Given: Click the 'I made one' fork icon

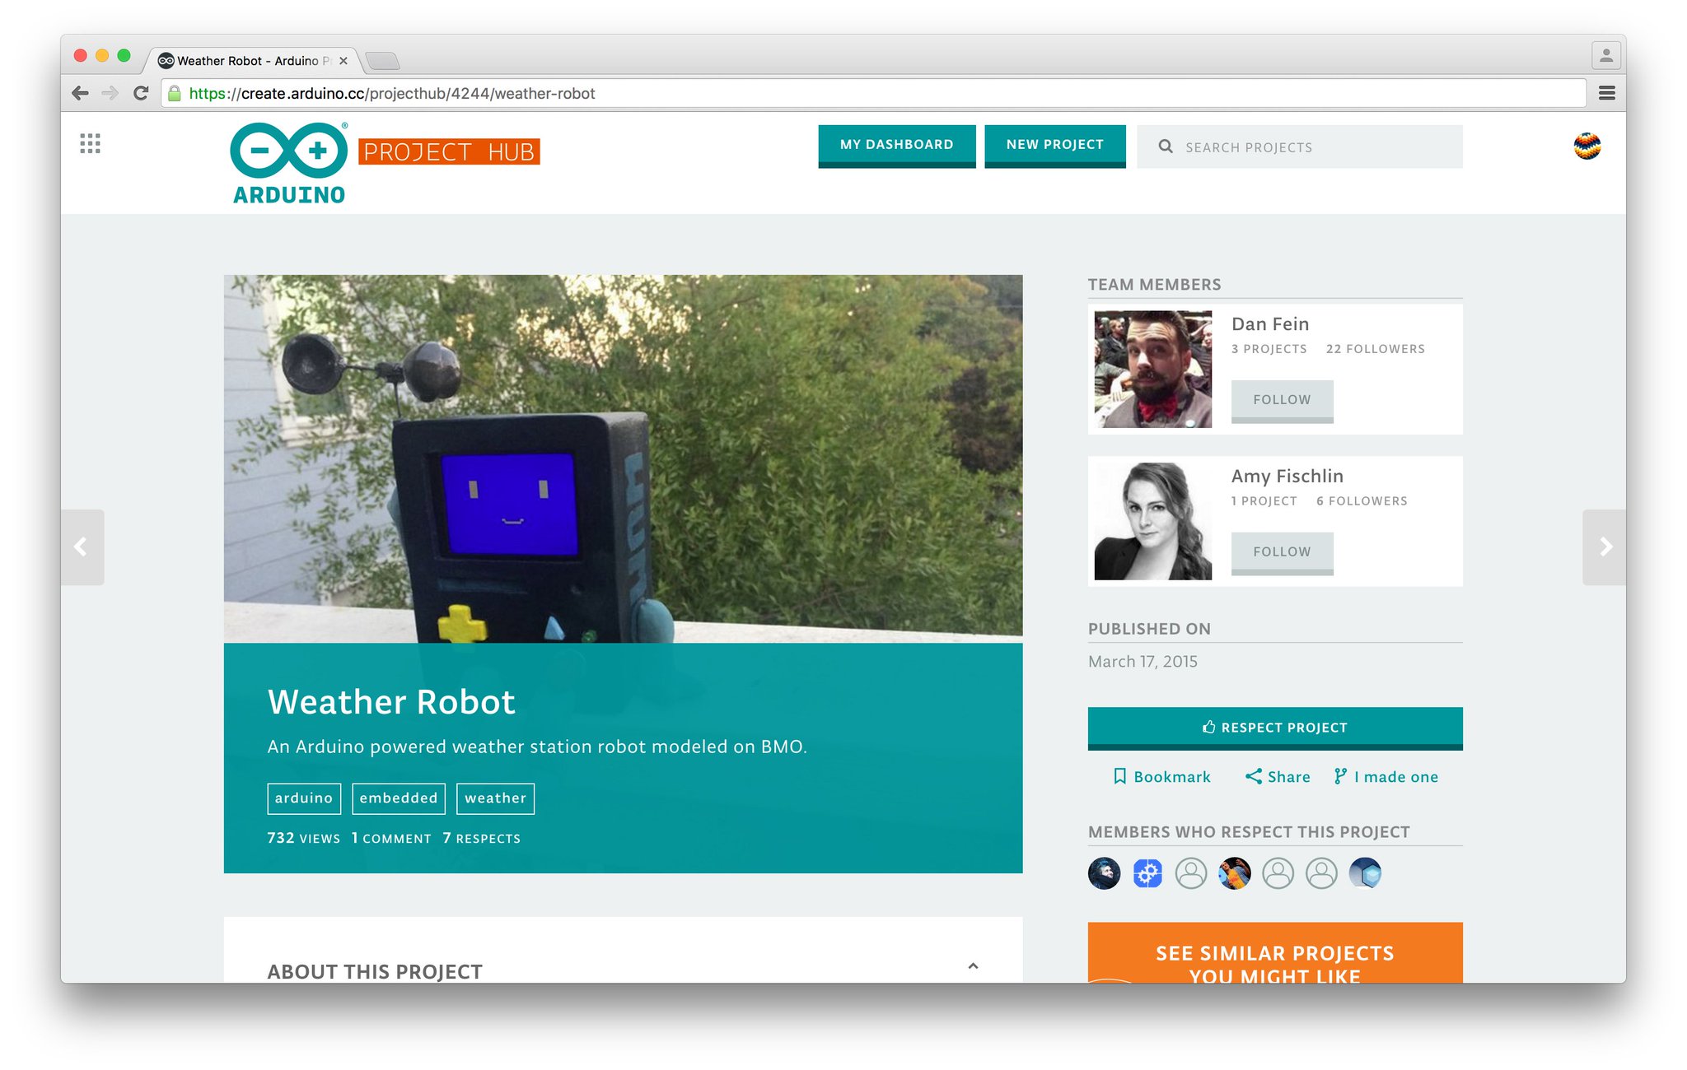Looking at the screenshot, I should [1339, 776].
